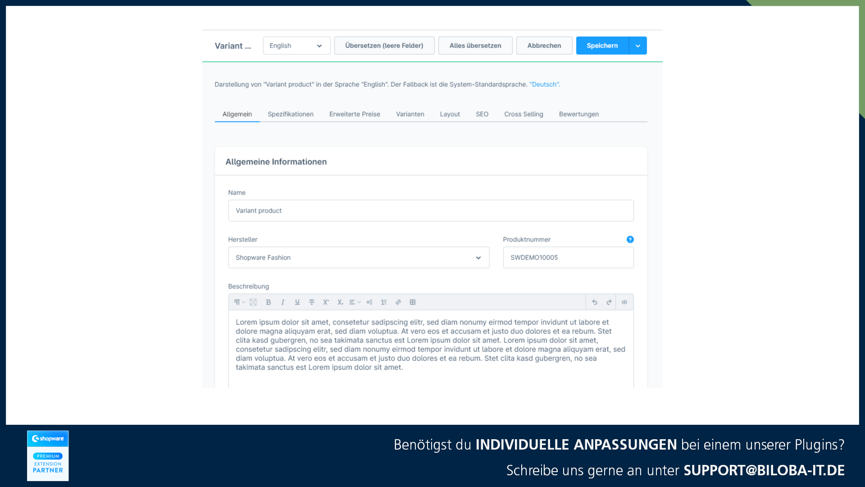Click the Undo icon in editor toolbar
865x487 pixels.
[x=595, y=302]
